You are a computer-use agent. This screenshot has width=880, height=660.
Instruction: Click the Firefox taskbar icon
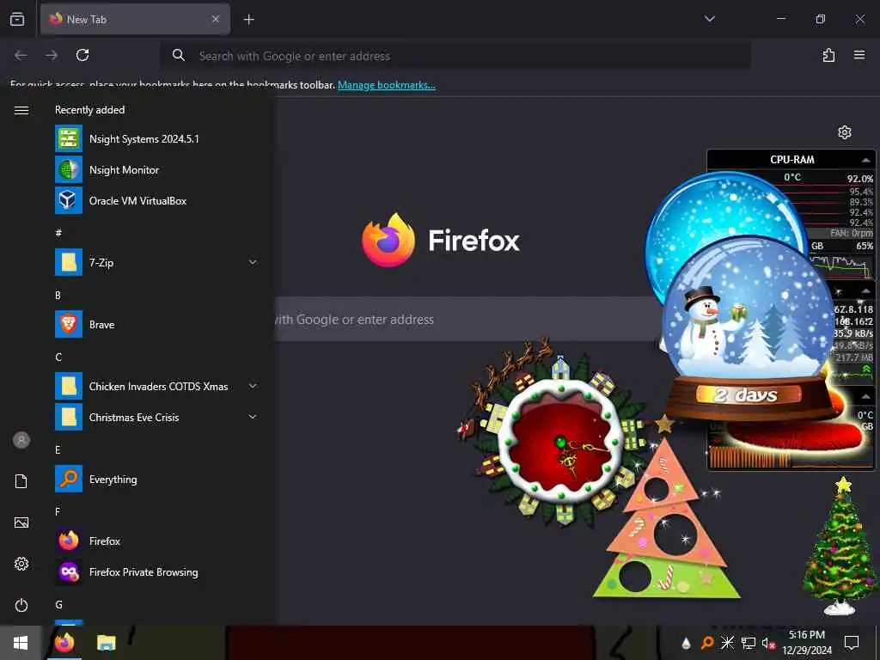point(64,643)
